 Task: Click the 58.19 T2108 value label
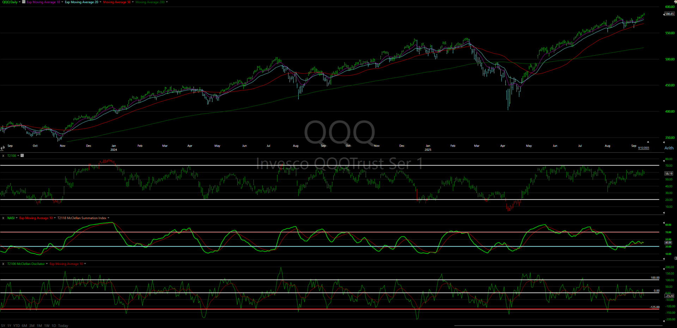click(x=669, y=173)
